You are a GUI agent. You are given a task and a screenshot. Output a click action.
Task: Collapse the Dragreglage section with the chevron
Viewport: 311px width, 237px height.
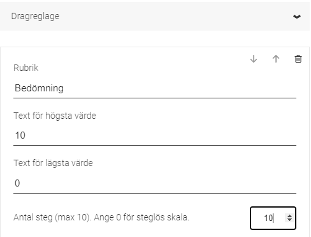point(297,17)
